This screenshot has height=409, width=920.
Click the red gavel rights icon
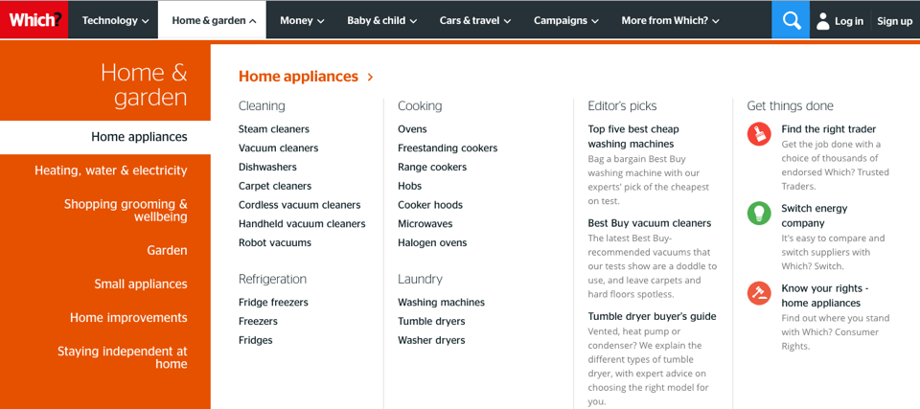coord(759,293)
